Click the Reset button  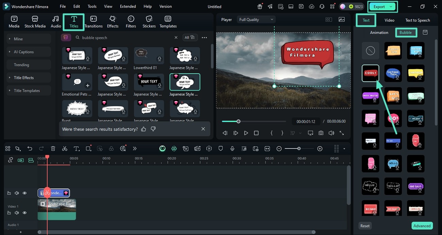click(x=365, y=226)
